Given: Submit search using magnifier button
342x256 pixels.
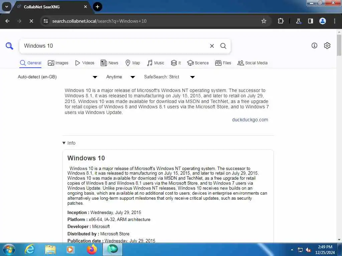Looking at the screenshot, I should pyautogui.click(x=223, y=46).
